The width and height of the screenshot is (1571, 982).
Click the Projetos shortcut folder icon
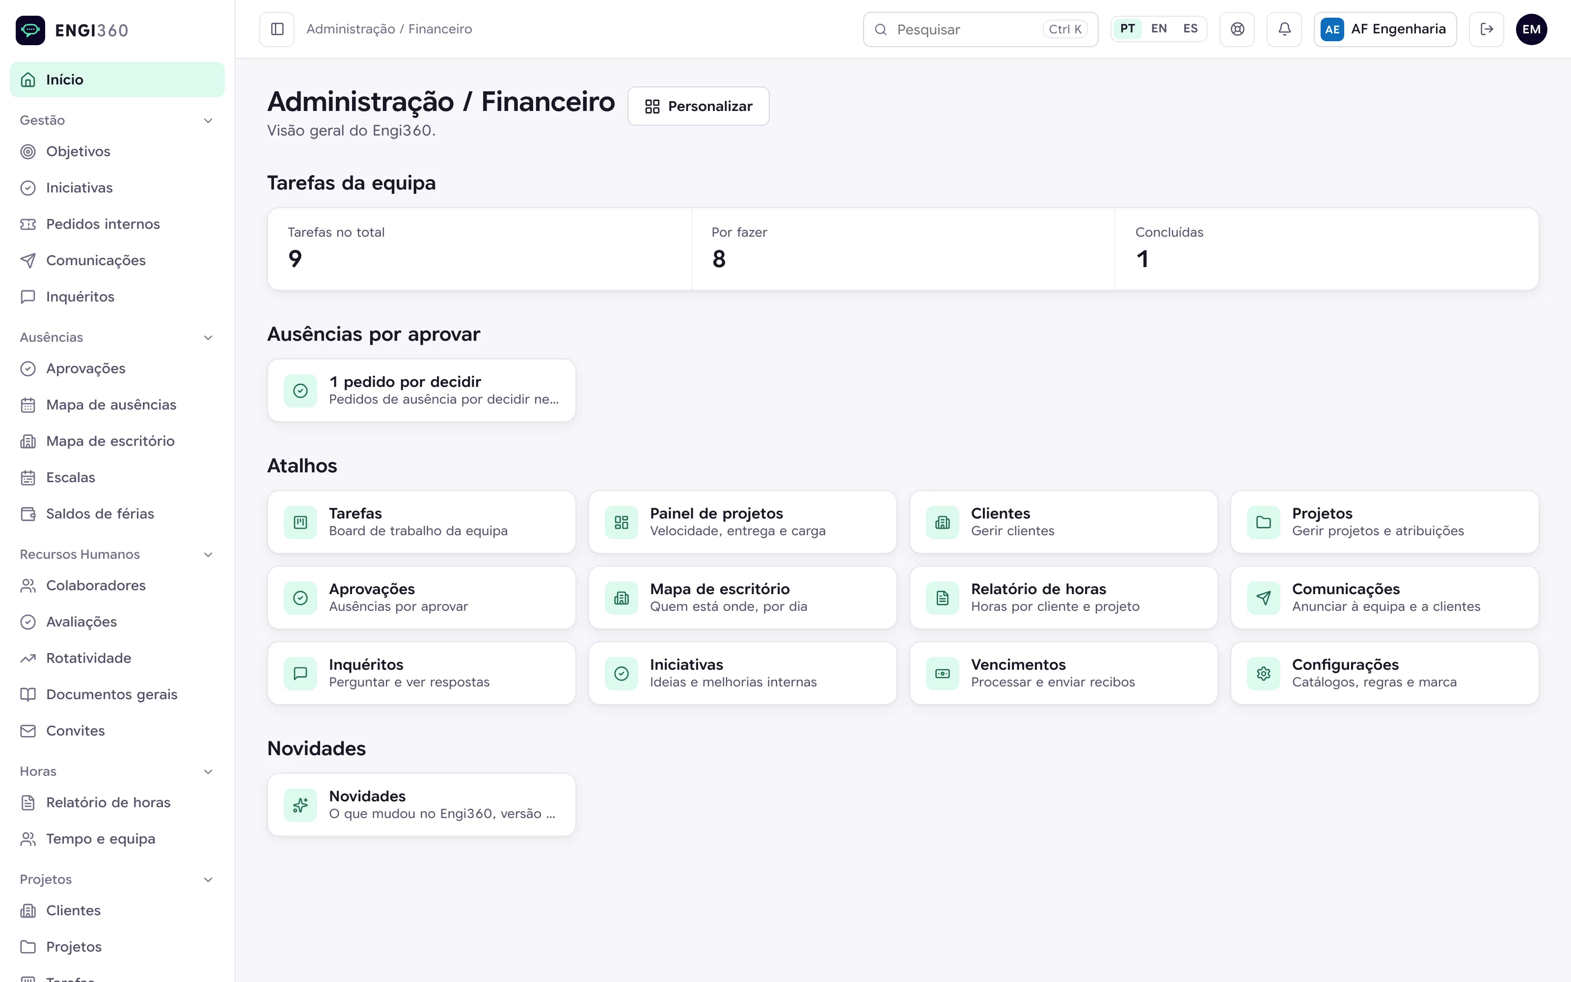tap(1263, 522)
